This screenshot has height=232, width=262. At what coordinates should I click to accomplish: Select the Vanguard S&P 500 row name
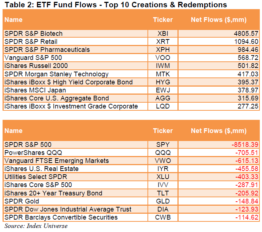click(x=33, y=58)
